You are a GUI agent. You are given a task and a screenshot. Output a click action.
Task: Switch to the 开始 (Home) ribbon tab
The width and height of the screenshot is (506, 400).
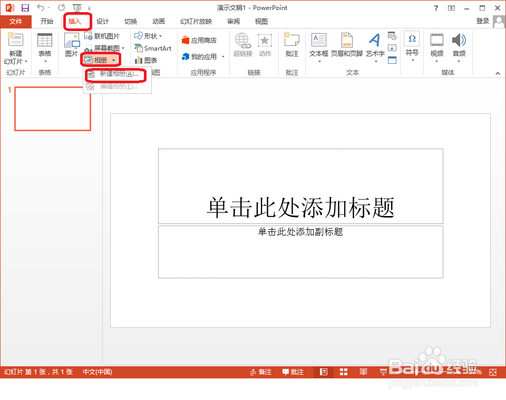coord(47,22)
